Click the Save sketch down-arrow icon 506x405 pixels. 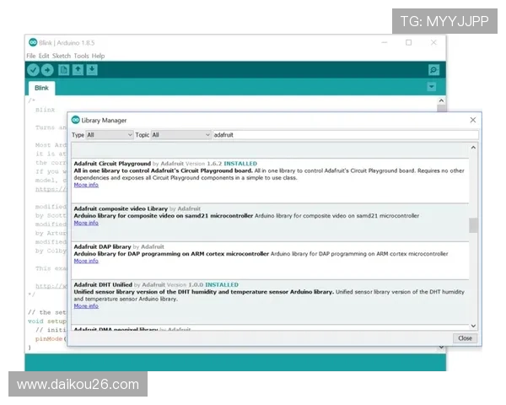(x=93, y=70)
